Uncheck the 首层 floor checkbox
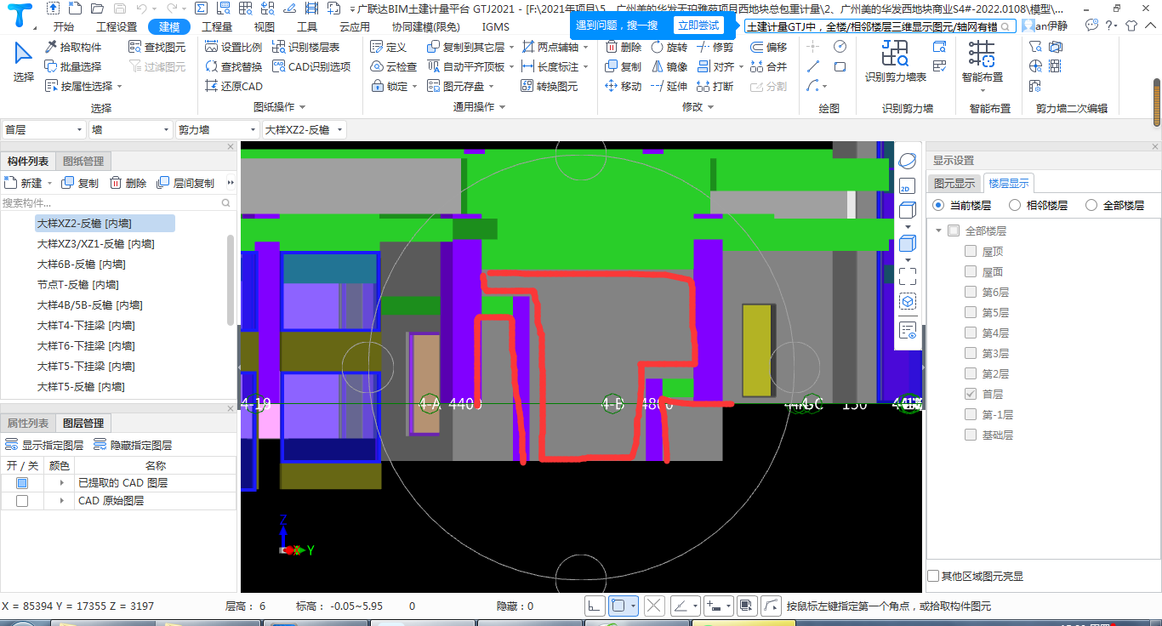The height and width of the screenshot is (626, 1162). tap(971, 394)
